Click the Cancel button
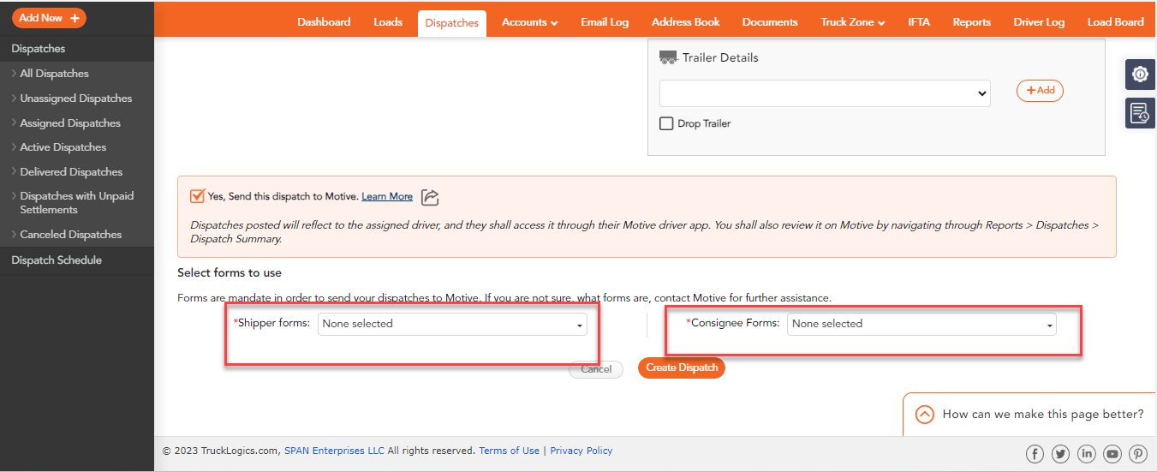This screenshot has width=1157, height=472. pos(596,369)
